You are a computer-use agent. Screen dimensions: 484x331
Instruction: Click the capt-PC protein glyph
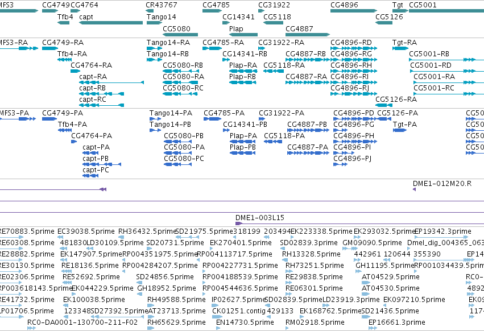pyautogui.click(x=90, y=176)
